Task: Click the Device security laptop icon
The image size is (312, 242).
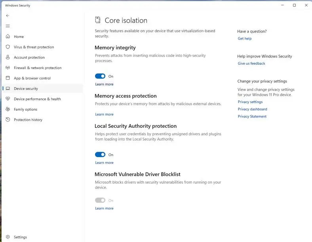Action: pos(8,88)
